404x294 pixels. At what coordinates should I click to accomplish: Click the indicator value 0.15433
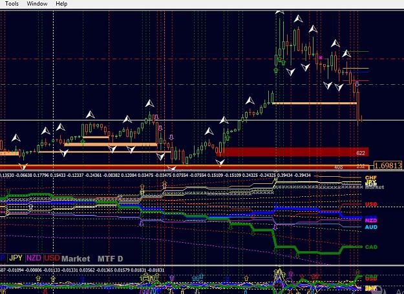tap(58, 175)
